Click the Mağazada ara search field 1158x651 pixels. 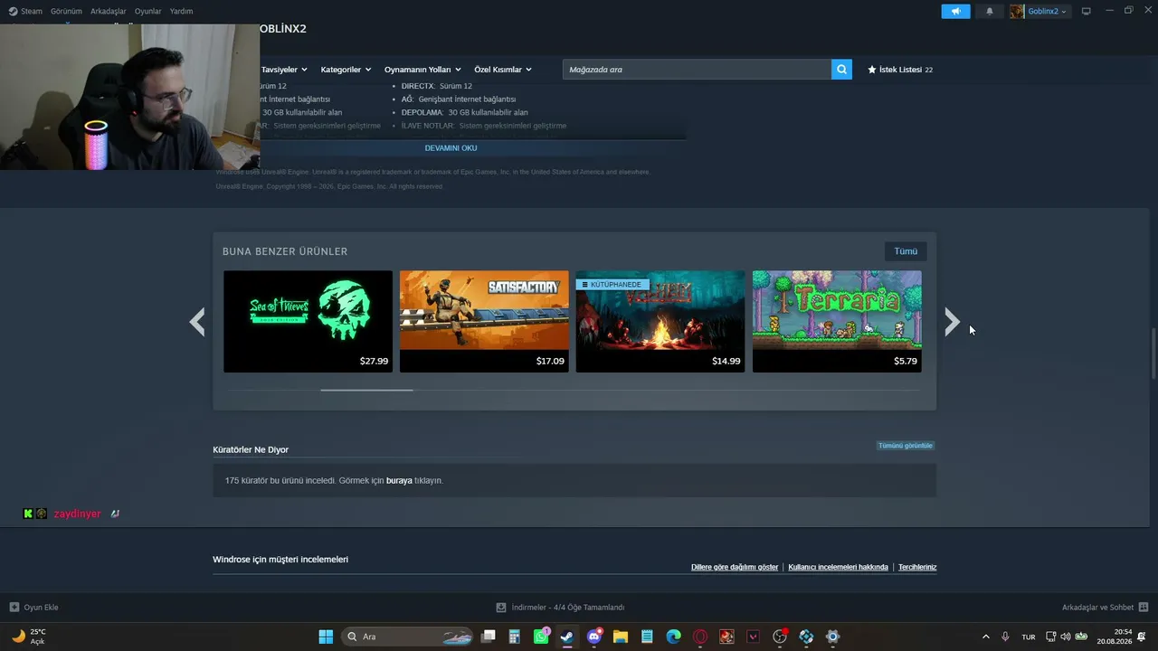point(697,70)
